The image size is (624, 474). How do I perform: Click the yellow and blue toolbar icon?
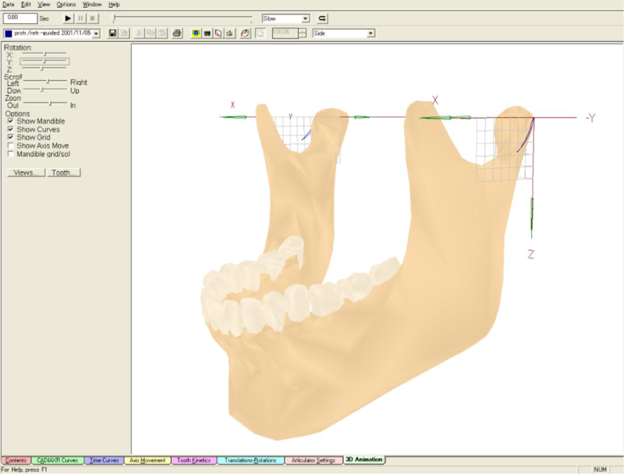point(196,33)
